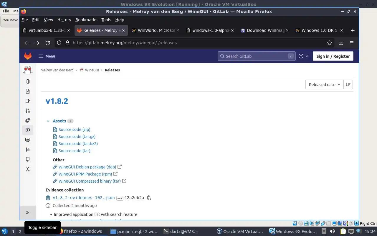Download Source code (tar.gz)
This screenshot has height=236, width=377.
tap(77, 137)
